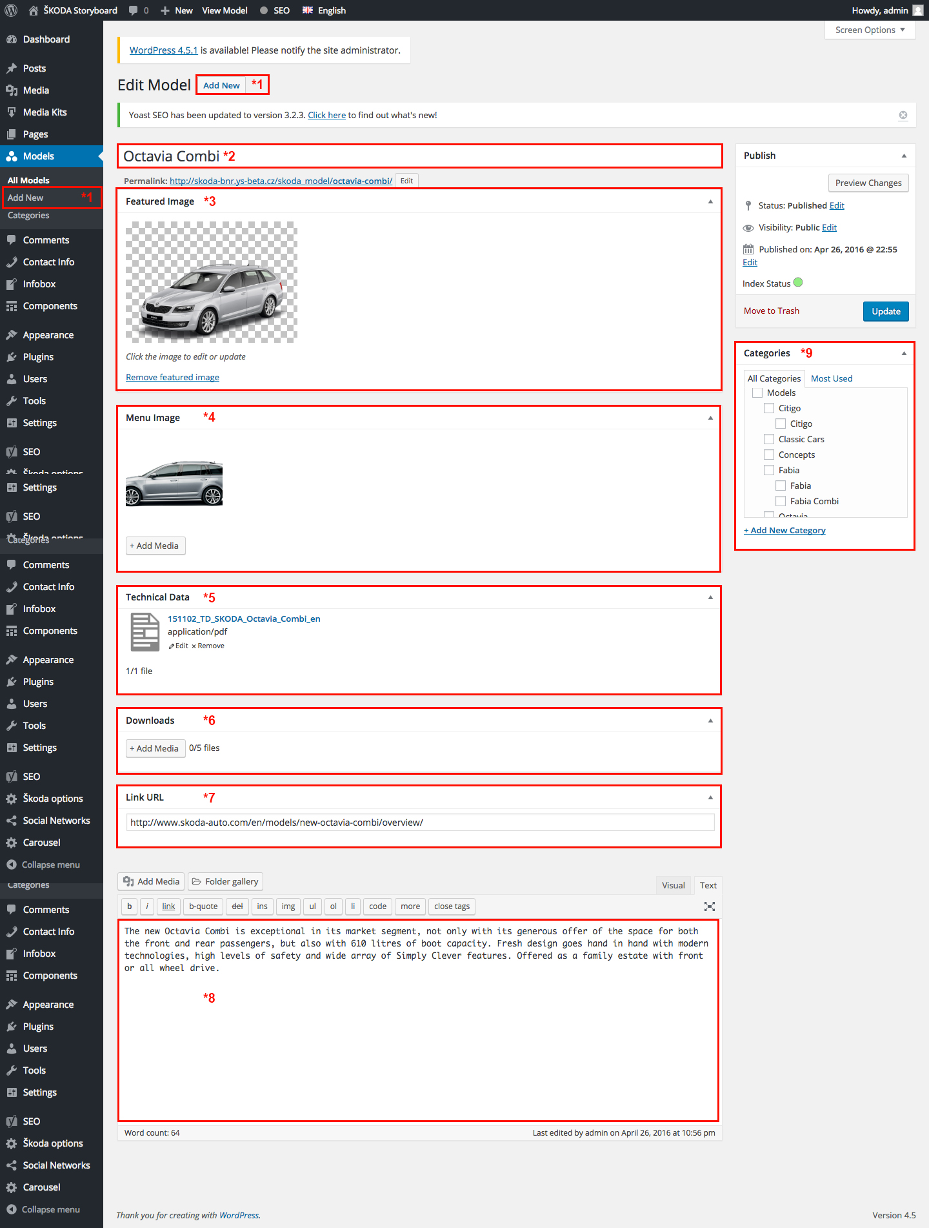Open the Screen Options dropdown

click(x=870, y=30)
